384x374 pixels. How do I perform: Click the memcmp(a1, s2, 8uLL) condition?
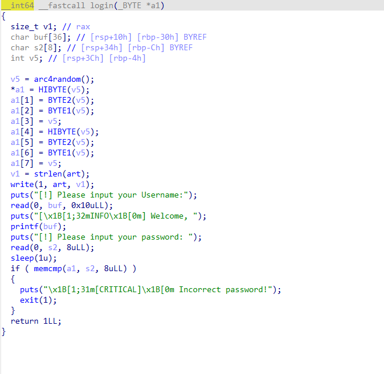(x=80, y=269)
